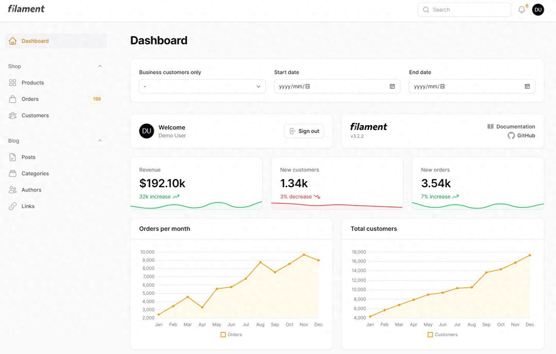Toggle the Orders legend box in chart

(223, 335)
